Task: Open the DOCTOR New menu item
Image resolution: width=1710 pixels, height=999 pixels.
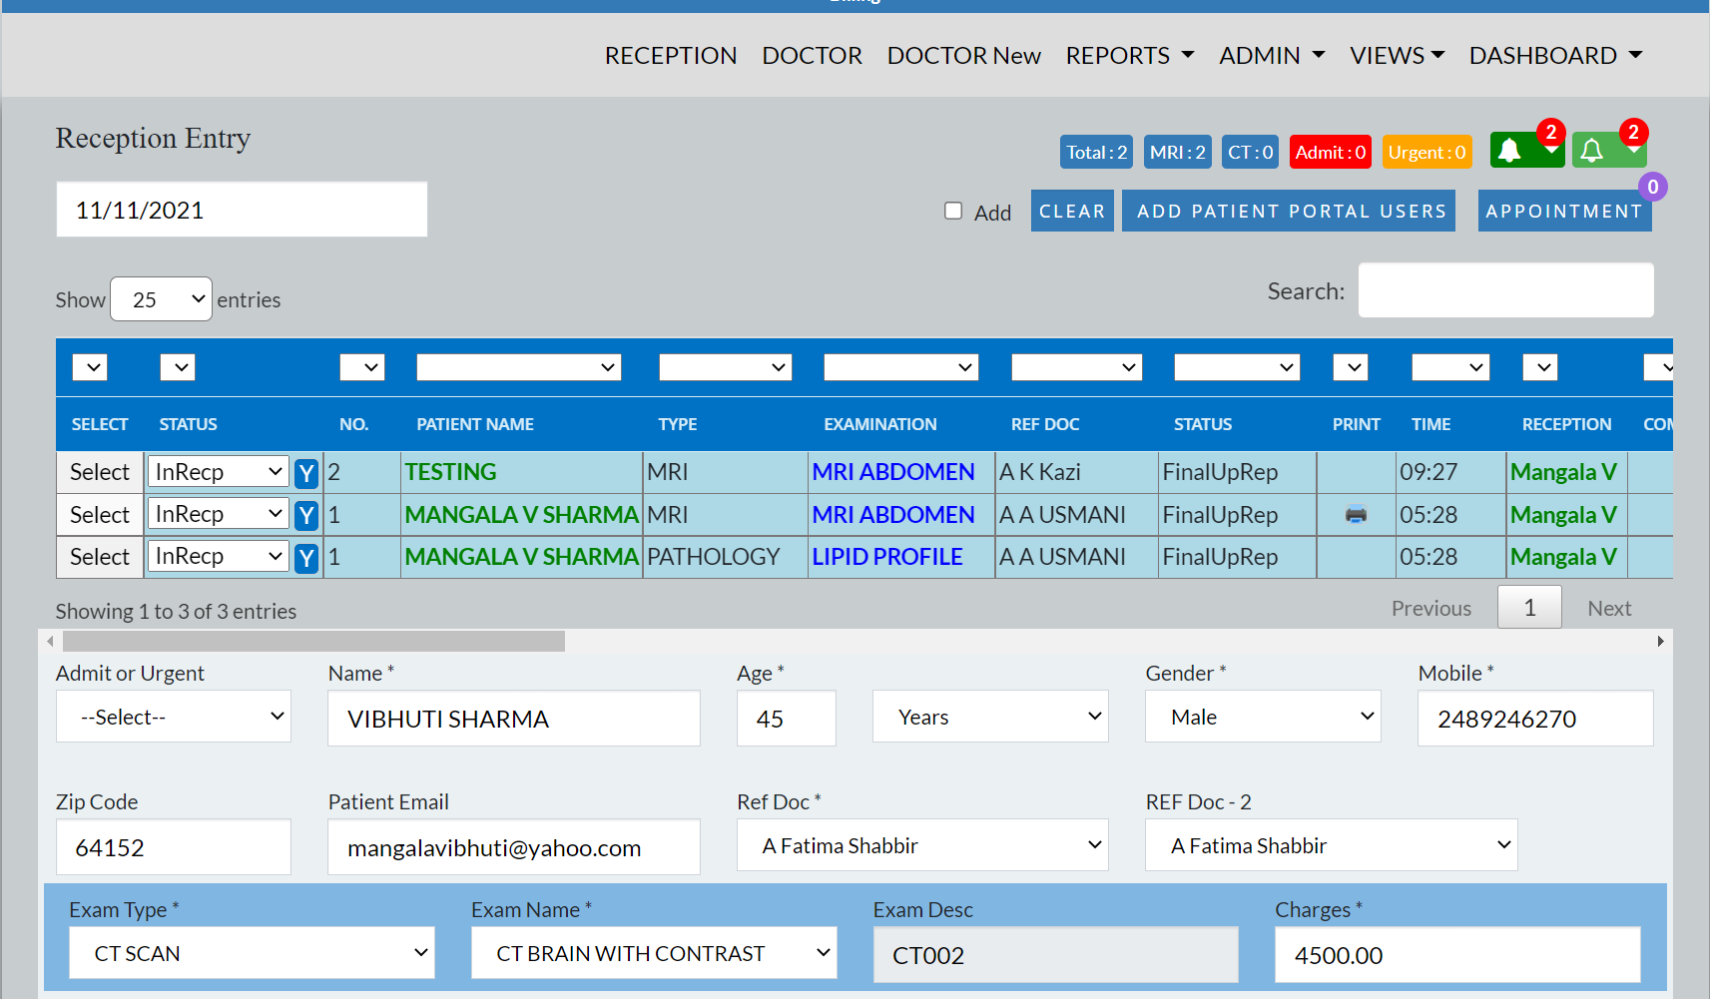Action: 964,56
